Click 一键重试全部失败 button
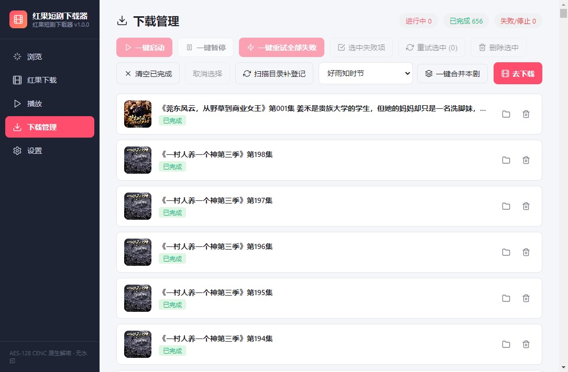This screenshot has width=568, height=372. click(x=281, y=48)
